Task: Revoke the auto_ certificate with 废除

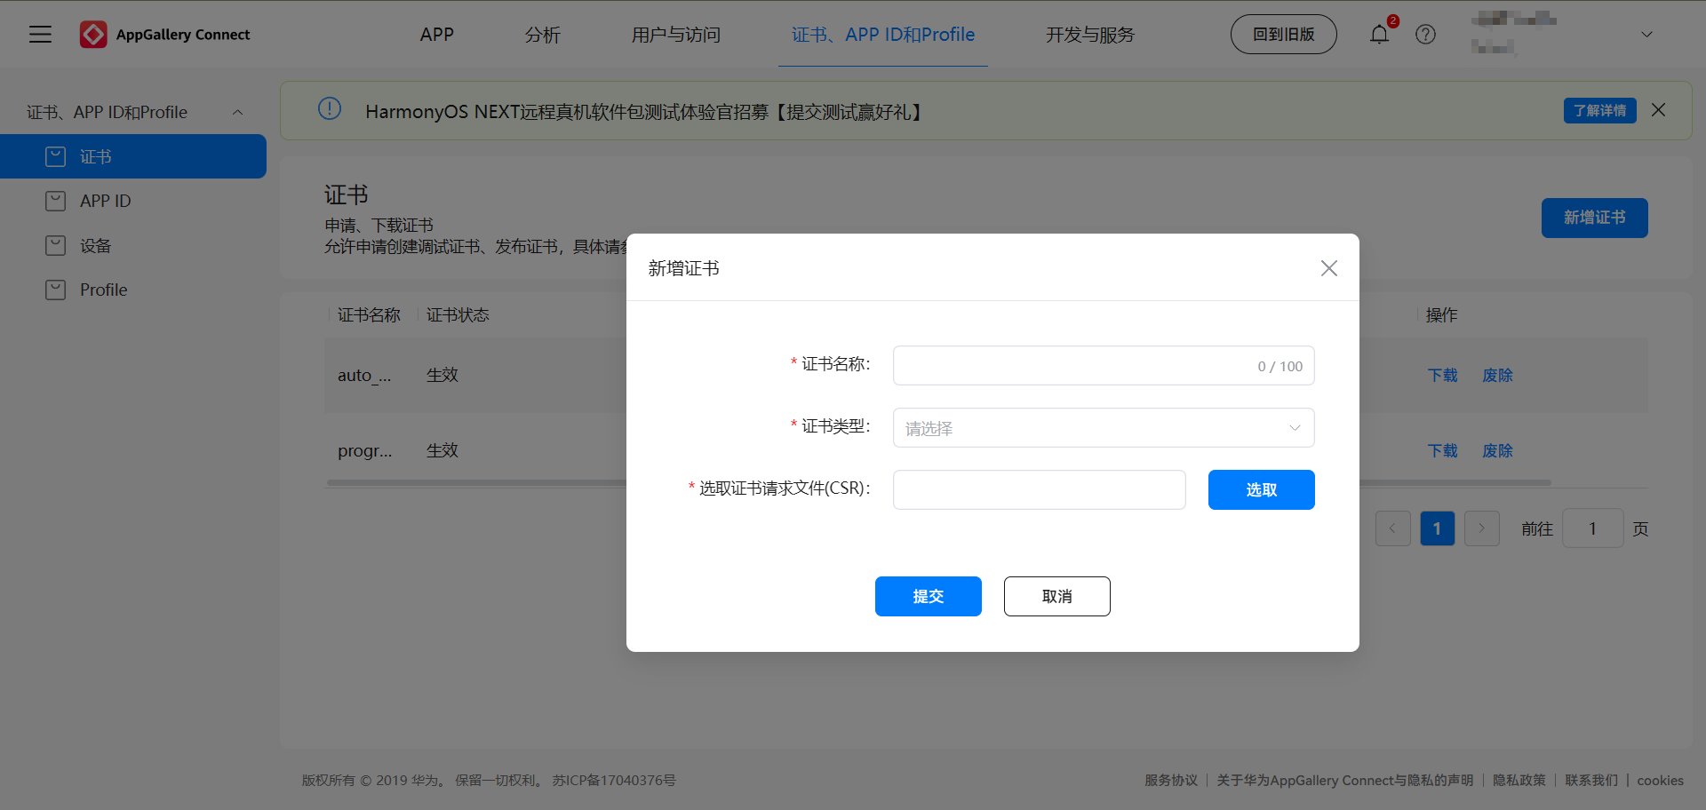Action: [1497, 376]
